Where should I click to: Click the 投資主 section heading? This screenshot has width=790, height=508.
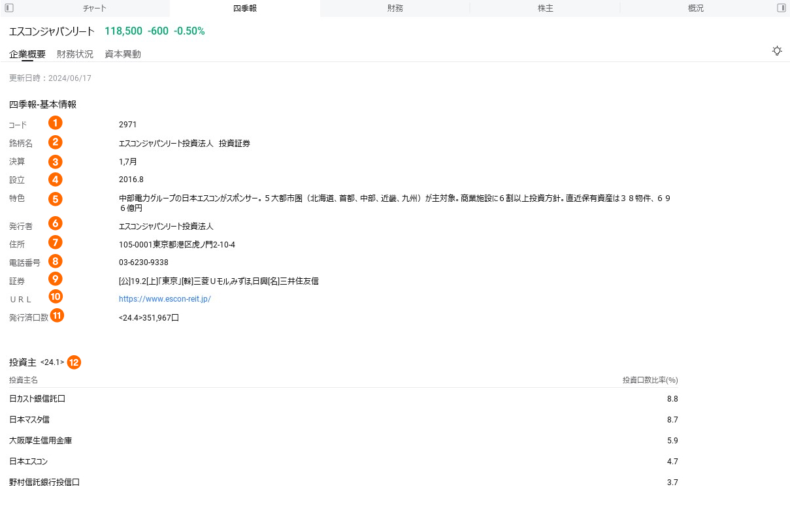click(22, 362)
